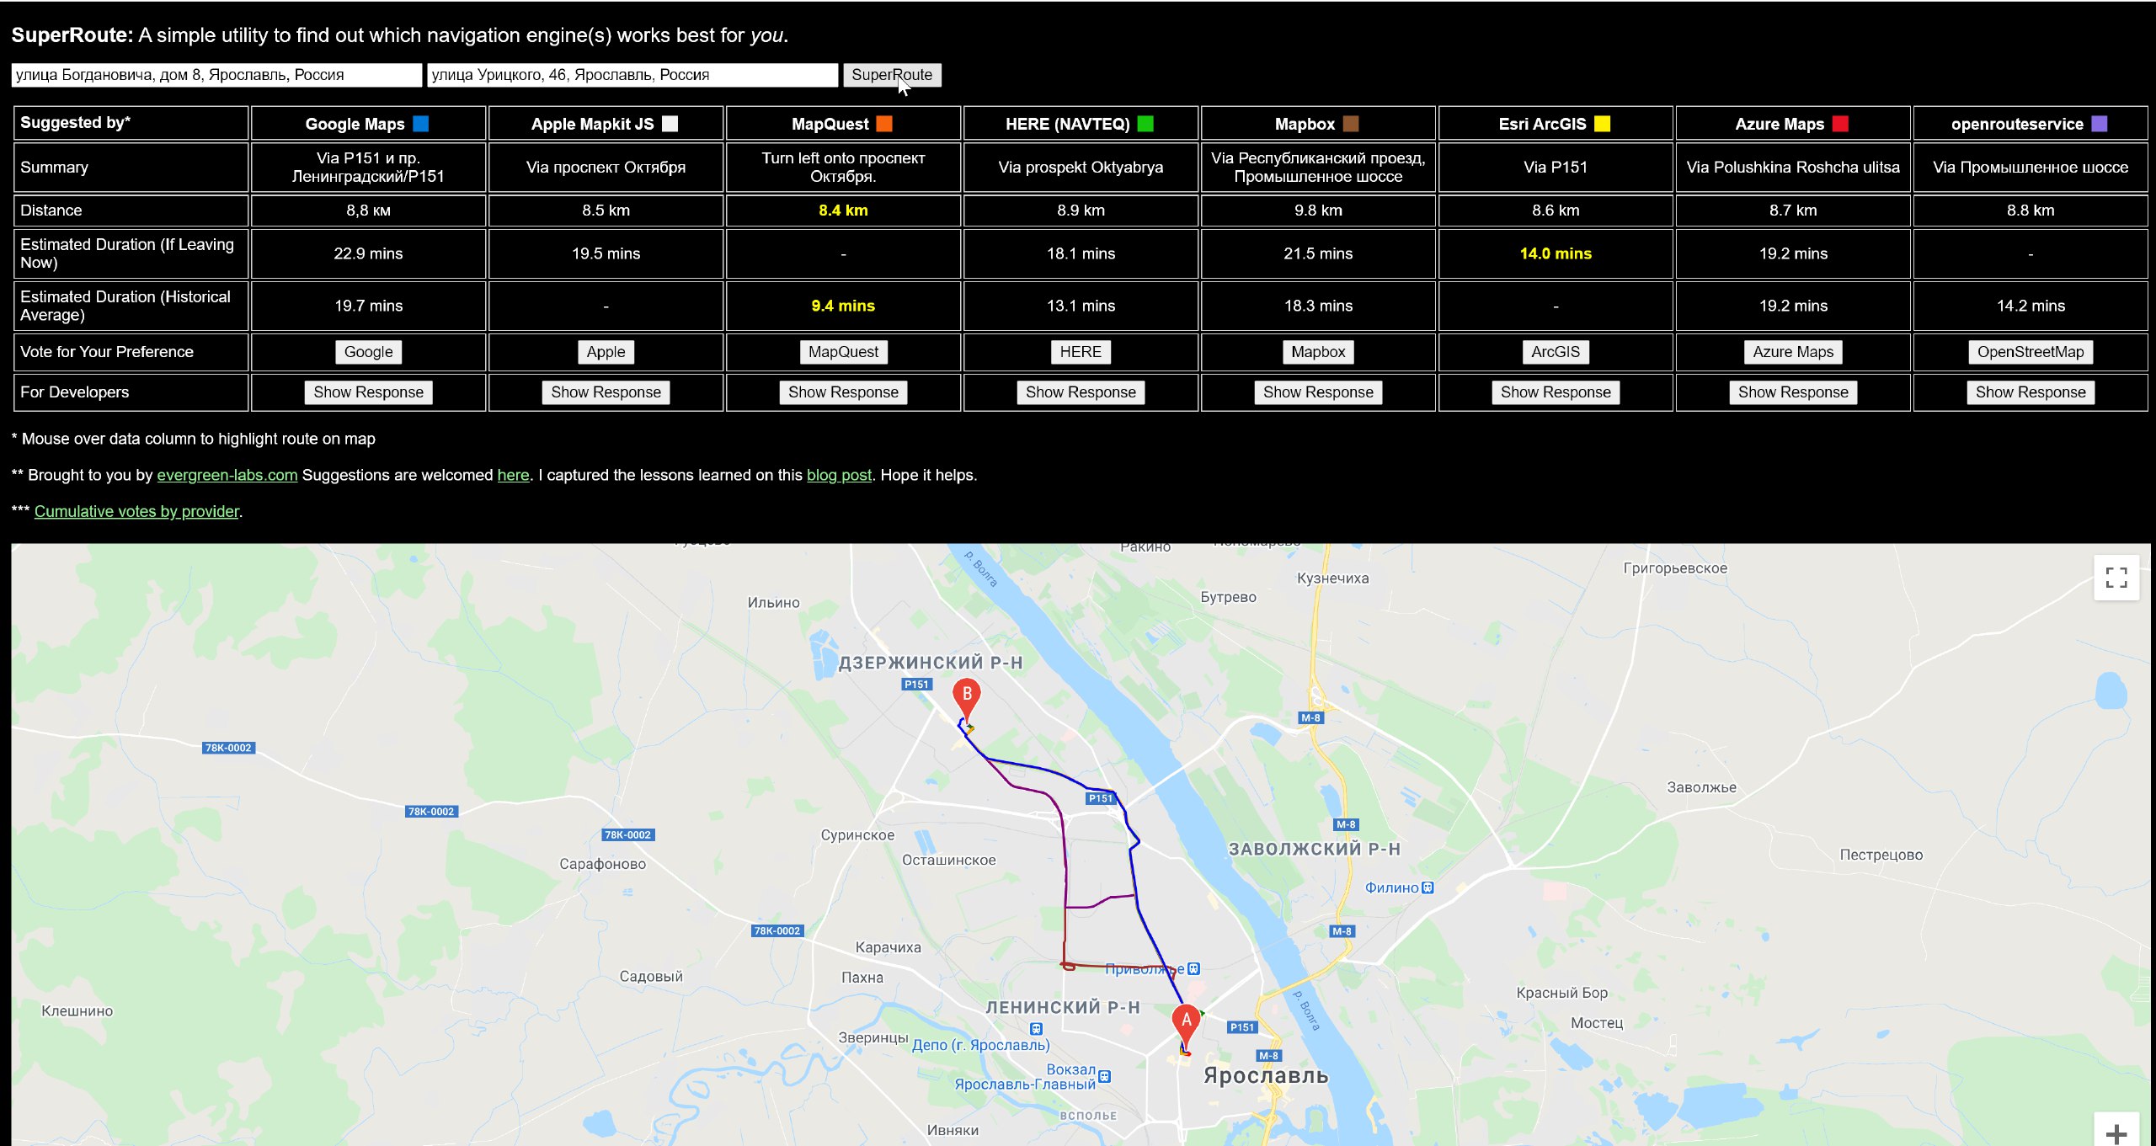Open the Cumulative votes by provider link
Image resolution: width=2156 pixels, height=1146 pixels.
[136, 511]
